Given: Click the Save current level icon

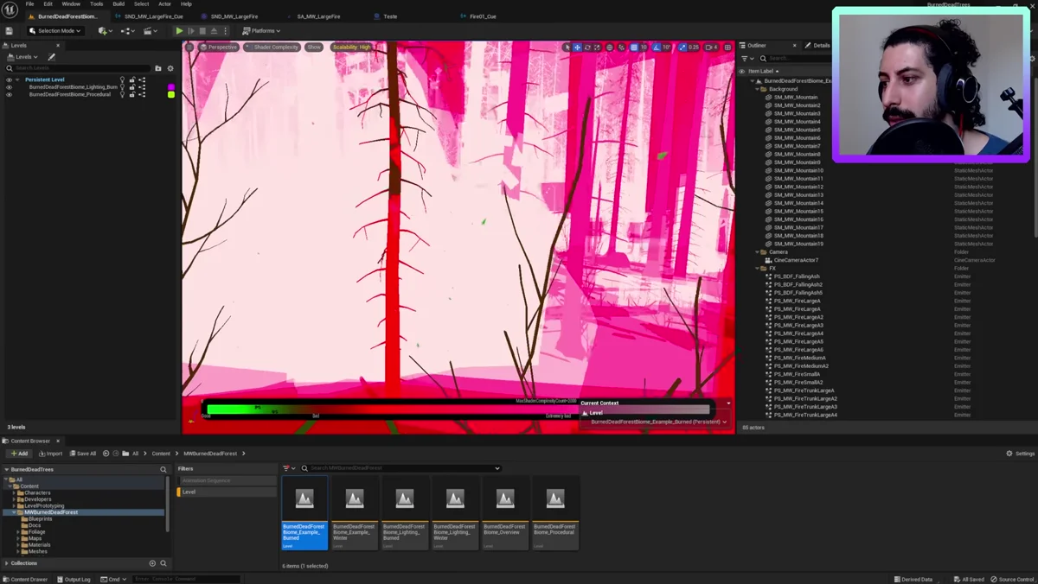Looking at the screenshot, I should click(9, 31).
